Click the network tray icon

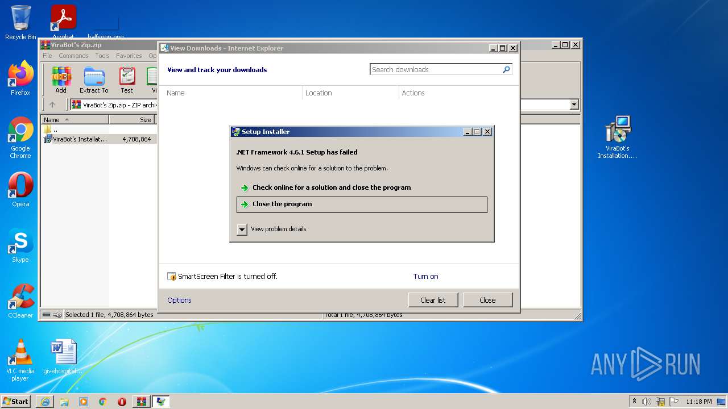[660, 402]
